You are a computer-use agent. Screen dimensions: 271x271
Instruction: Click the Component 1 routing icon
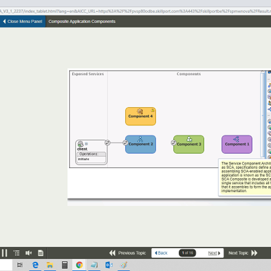pyautogui.click(x=236, y=139)
